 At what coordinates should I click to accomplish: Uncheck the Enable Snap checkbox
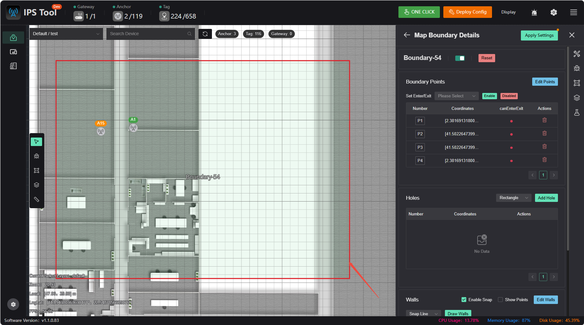464,300
